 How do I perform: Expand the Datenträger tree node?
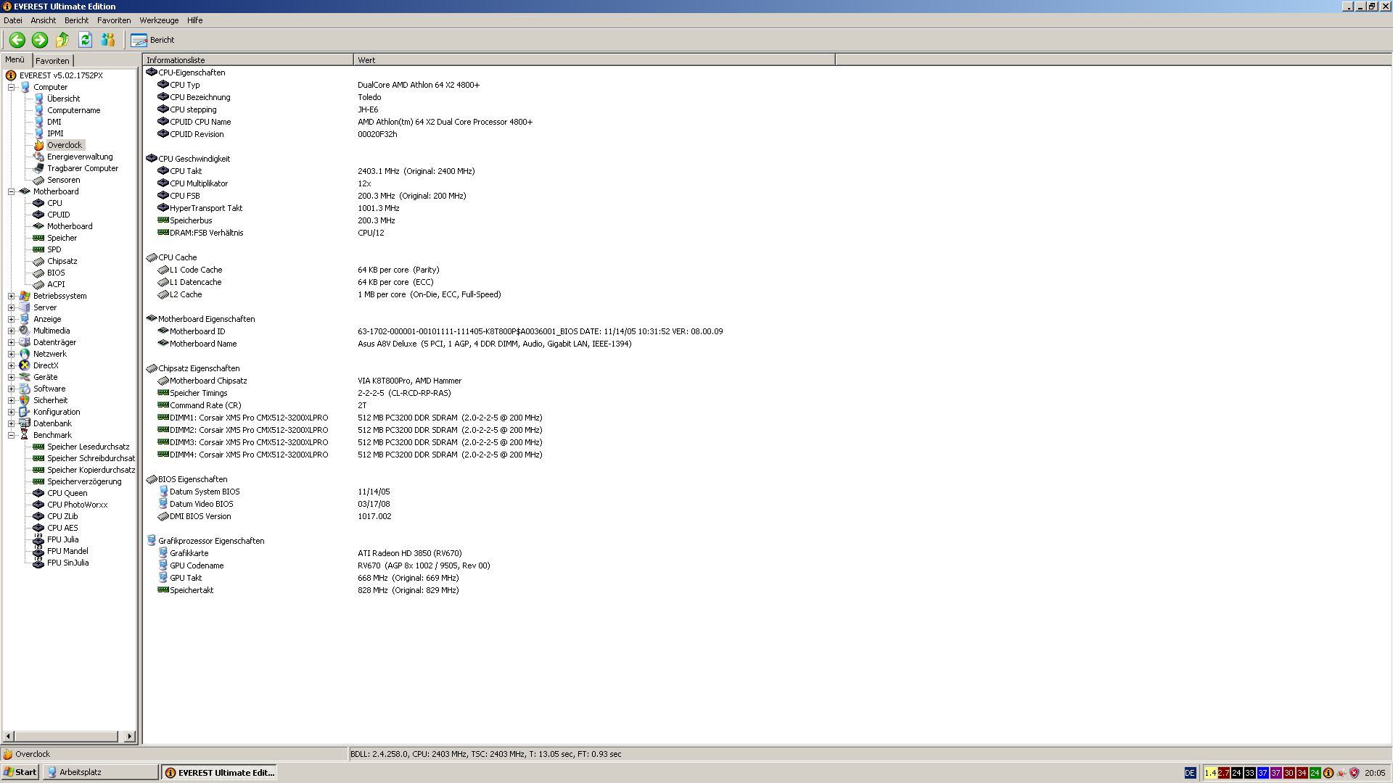[12, 342]
